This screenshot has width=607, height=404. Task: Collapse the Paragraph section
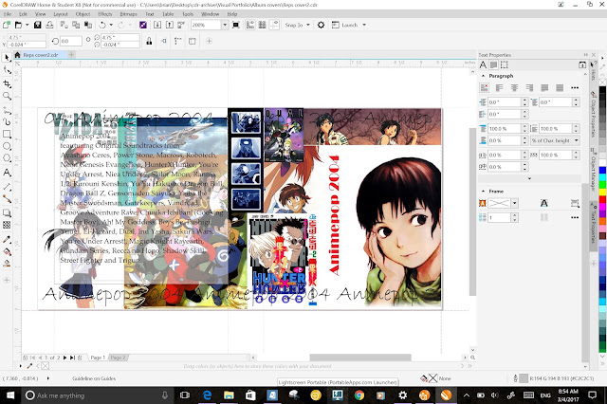click(x=483, y=76)
